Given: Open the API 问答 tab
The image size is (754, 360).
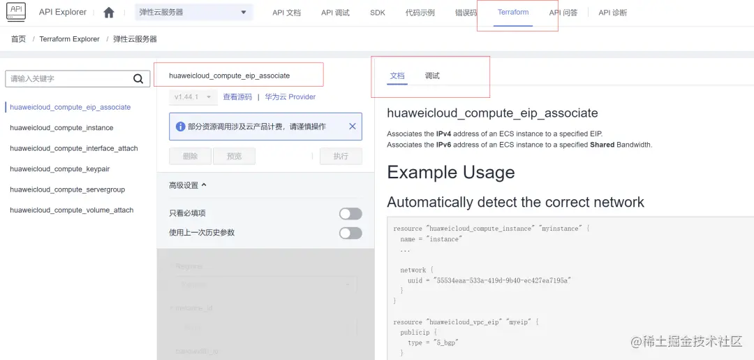Looking at the screenshot, I should (563, 13).
